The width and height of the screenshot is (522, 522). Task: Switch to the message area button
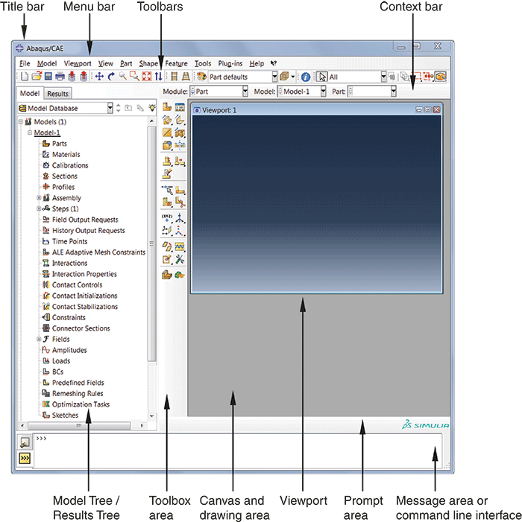25,443
